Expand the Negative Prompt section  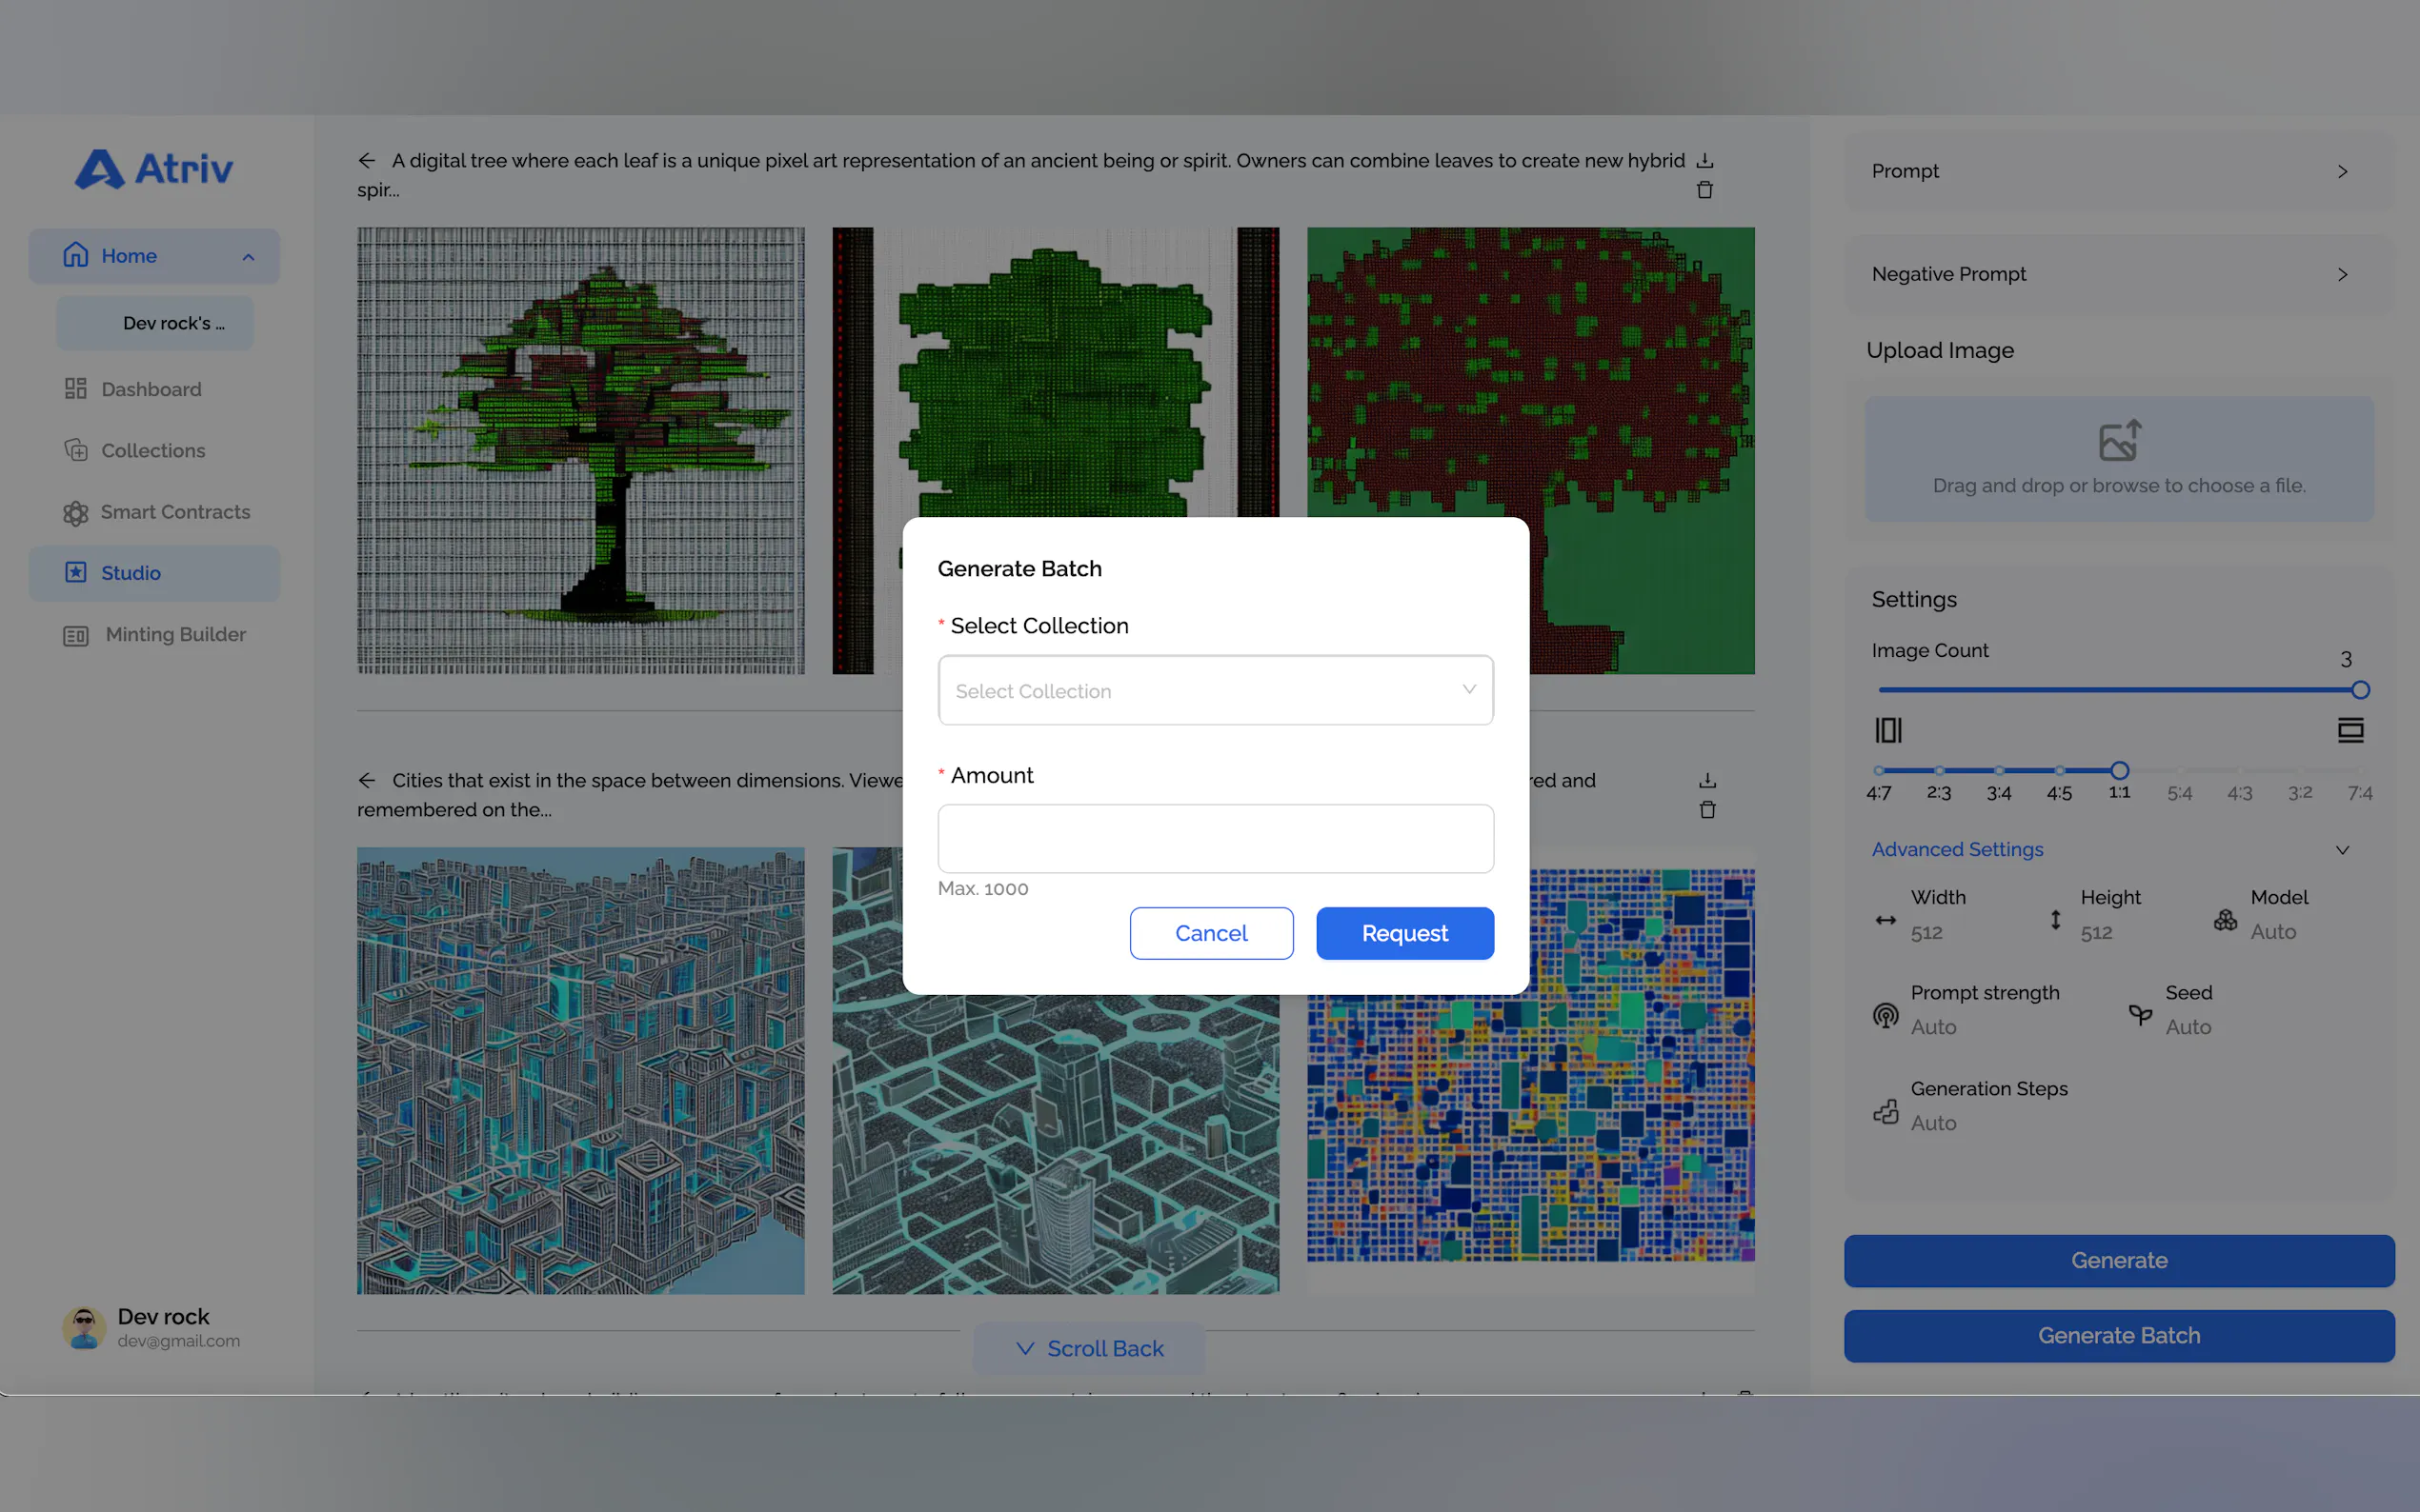2342,275
